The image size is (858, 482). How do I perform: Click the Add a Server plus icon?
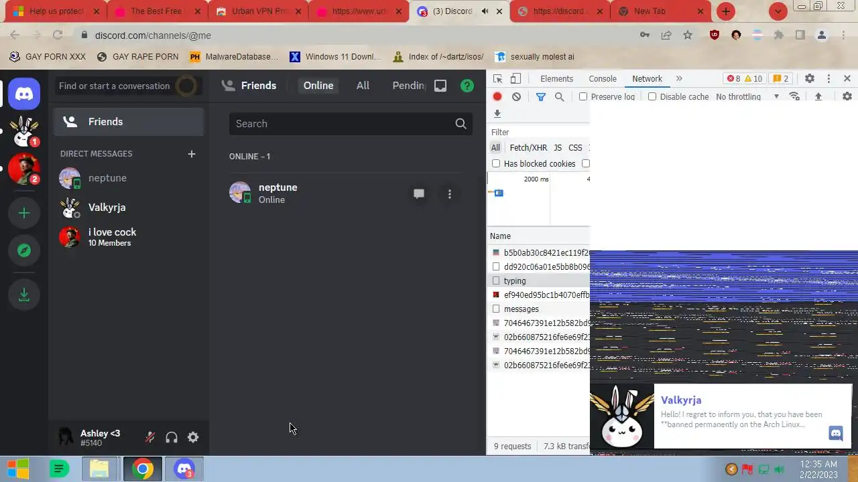tap(24, 213)
